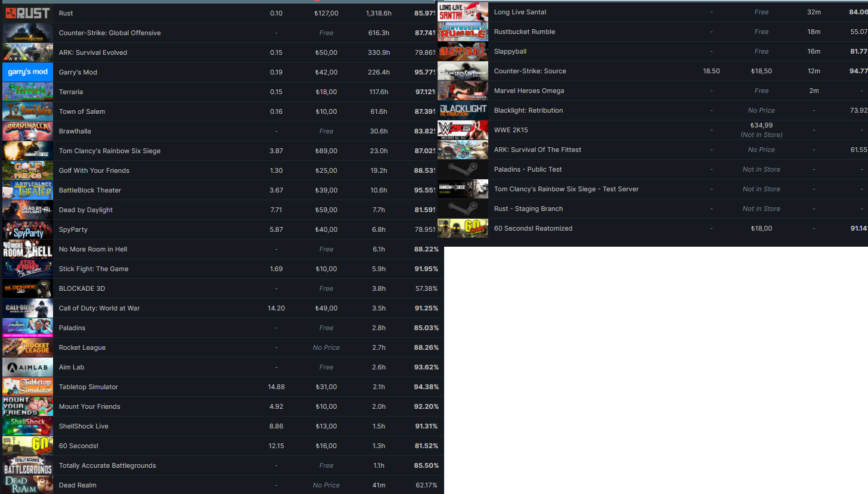The width and height of the screenshot is (868, 494).
Task: Click the blue garry's mod logo
Action: click(x=27, y=72)
